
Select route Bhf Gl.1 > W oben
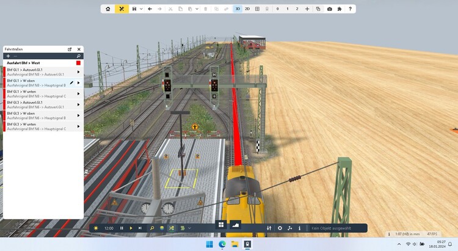pyautogui.click(x=43, y=82)
